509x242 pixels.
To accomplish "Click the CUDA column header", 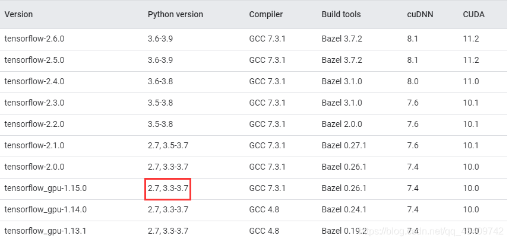I will [473, 15].
